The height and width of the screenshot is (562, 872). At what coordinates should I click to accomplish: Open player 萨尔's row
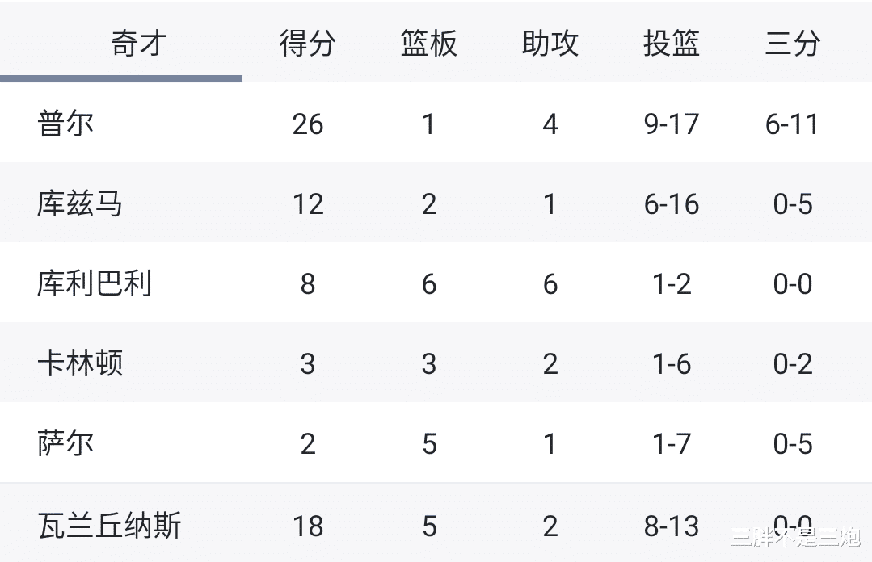[x=436, y=442]
